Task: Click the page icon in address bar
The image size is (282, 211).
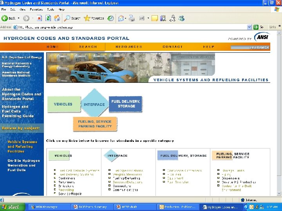Action: click(x=15, y=27)
